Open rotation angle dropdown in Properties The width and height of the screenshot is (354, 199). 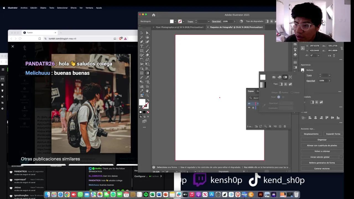coord(318,55)
